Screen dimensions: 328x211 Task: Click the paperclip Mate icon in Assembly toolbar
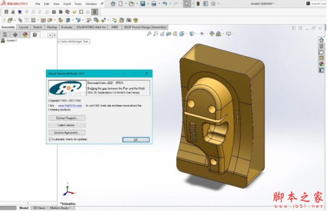click(20, 20)
